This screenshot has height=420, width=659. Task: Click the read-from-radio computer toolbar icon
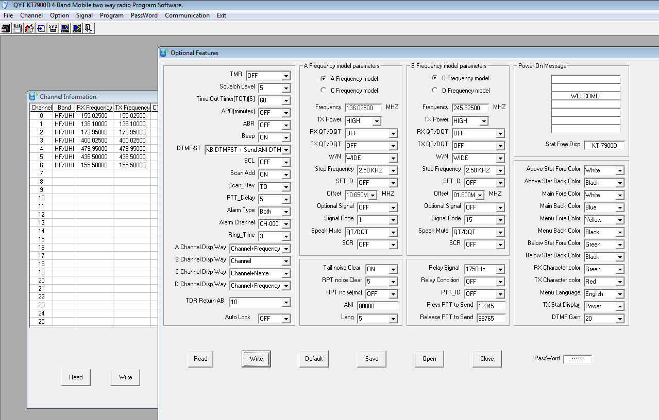click(x=65, y=28)
